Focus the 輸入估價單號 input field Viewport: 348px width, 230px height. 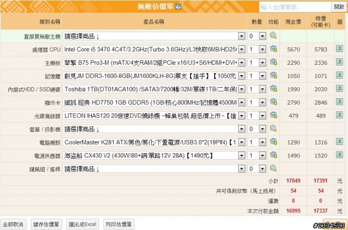coord(295,7)
